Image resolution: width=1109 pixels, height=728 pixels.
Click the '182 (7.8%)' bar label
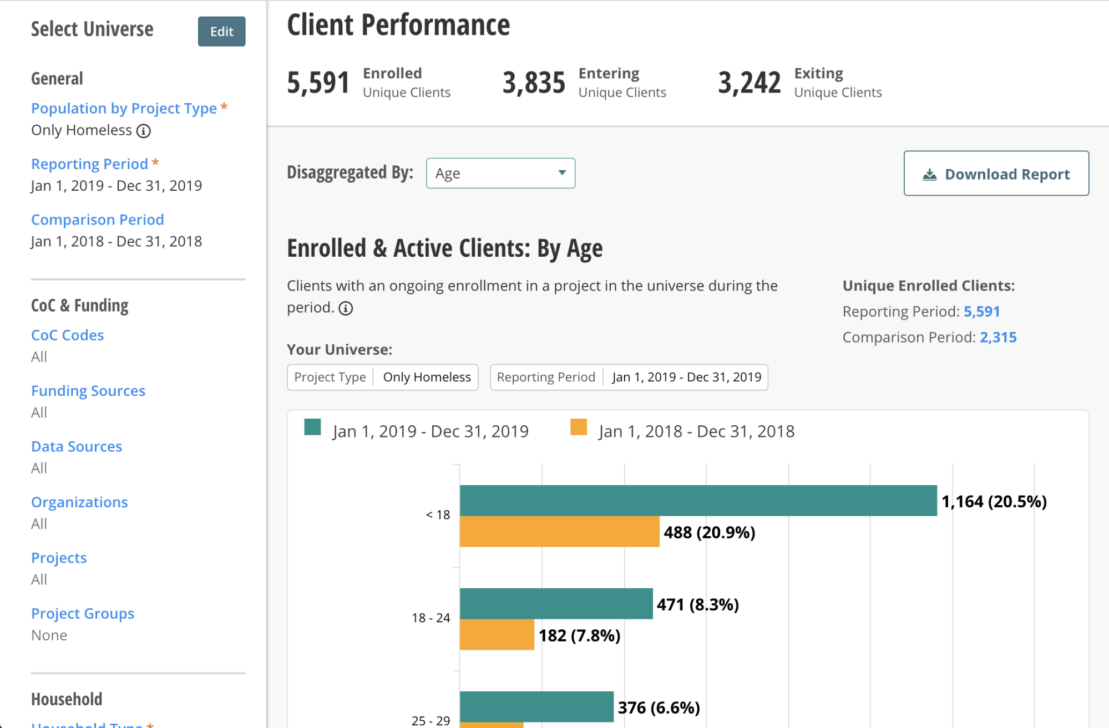coord(580,636)
